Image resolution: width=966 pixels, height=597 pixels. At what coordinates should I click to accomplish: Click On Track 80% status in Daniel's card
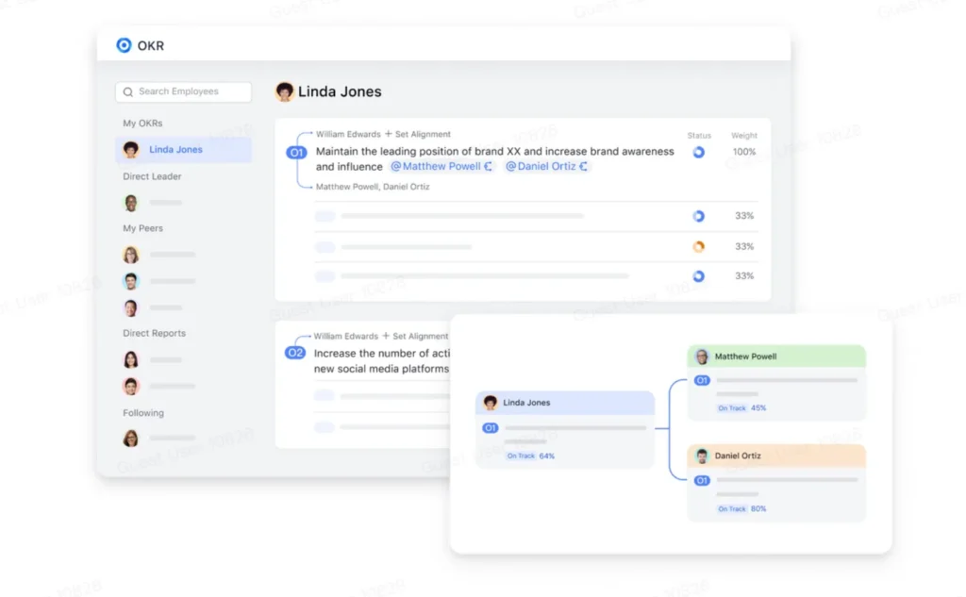coord(741,509)
